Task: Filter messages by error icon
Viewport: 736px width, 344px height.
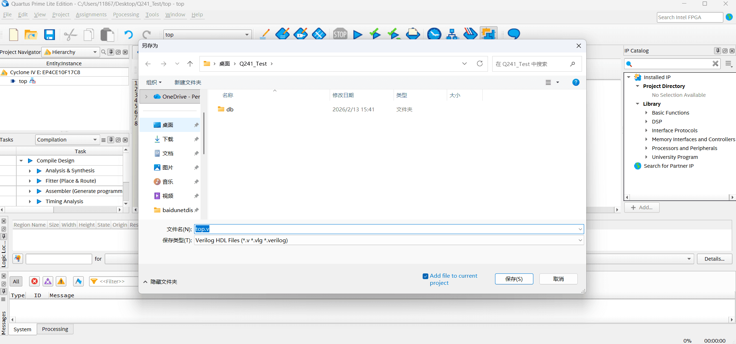Action: (34, 281)
